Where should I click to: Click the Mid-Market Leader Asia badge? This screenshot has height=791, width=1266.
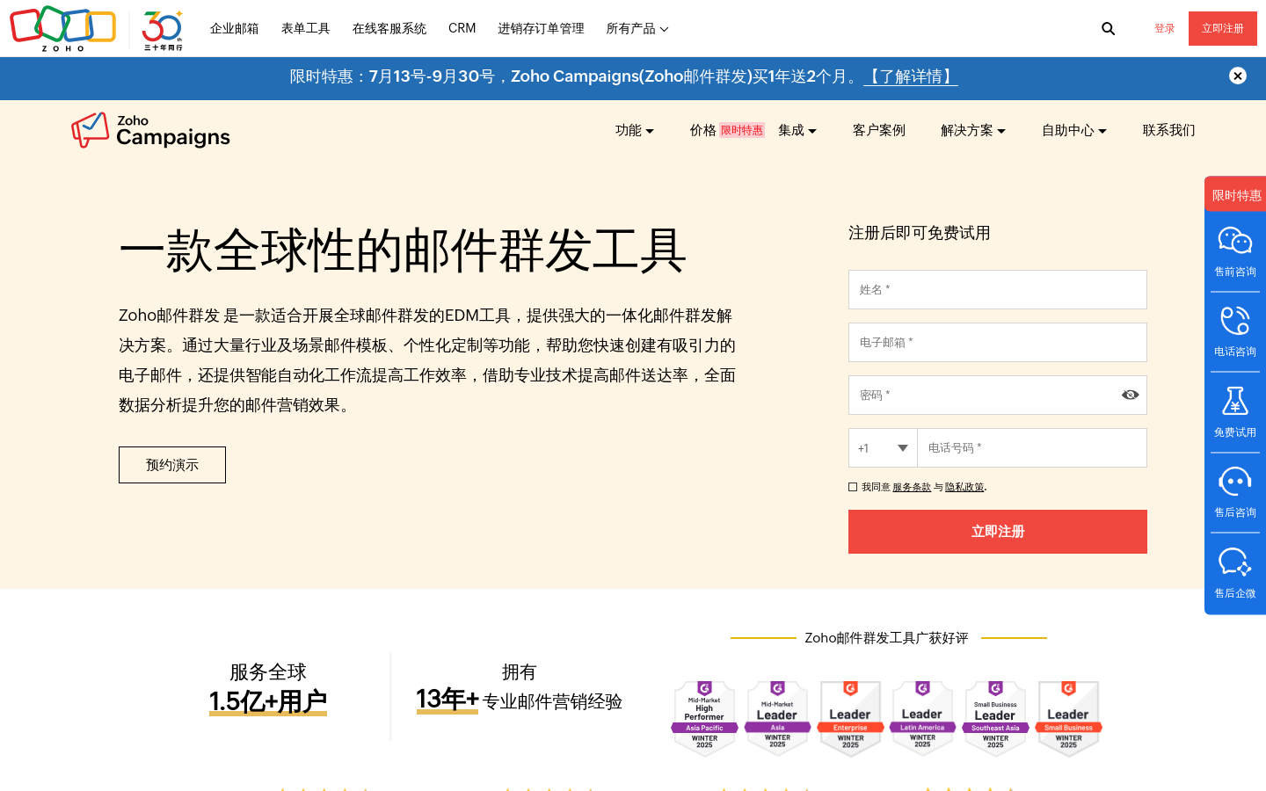click(777, 718)
